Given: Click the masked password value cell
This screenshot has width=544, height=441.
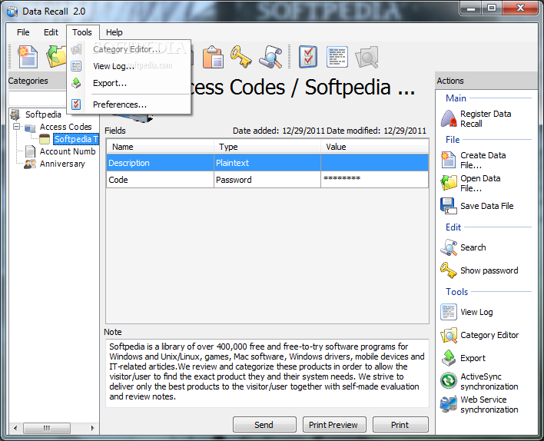Looking at the screenshot, I should (x=375, y=180).
